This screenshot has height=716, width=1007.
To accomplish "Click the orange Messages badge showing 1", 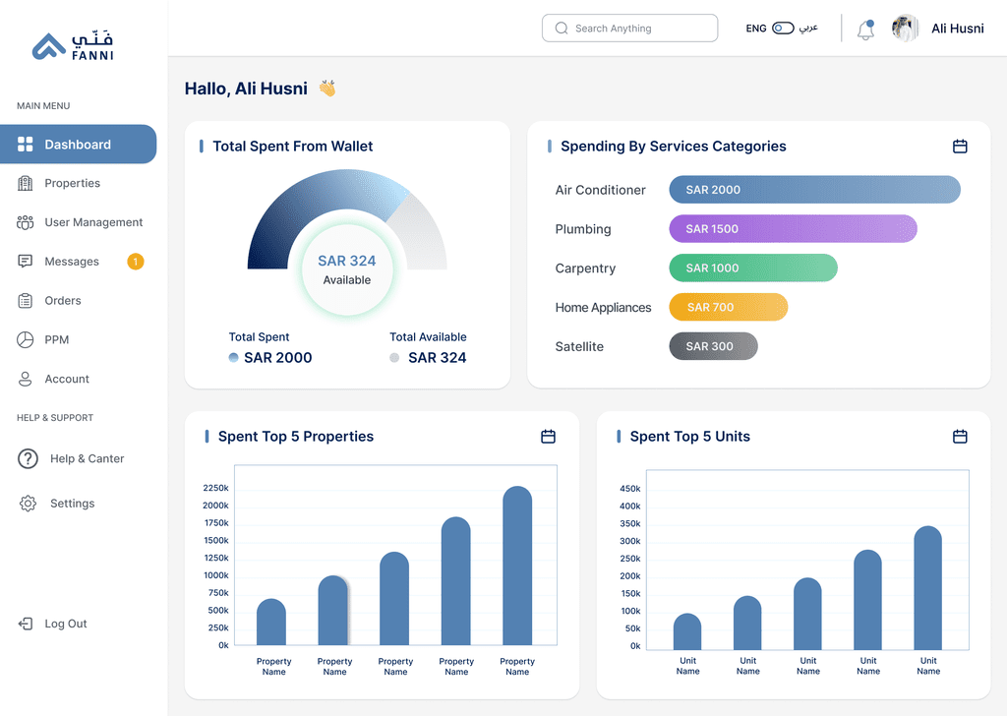I will click(x=136, y=262).
